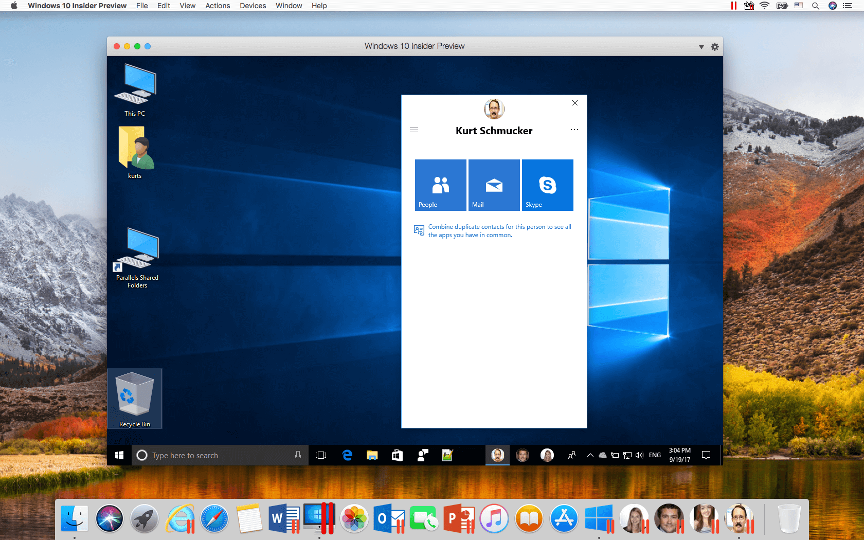Select the pinned Kurt contact on the taskbar
Screen dimensions: 864x540
(x=497, y=455)
